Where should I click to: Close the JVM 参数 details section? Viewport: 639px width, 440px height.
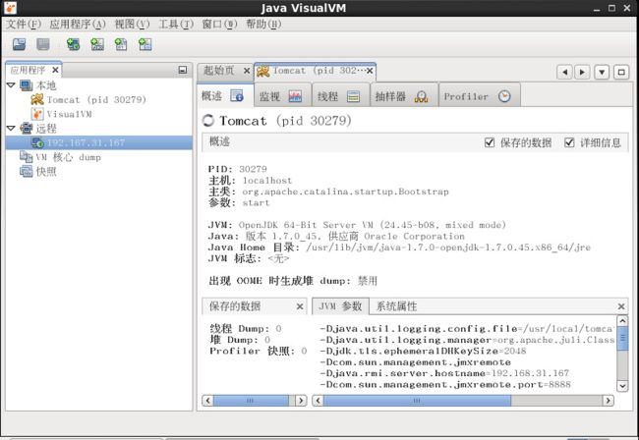tap(621, 306)
